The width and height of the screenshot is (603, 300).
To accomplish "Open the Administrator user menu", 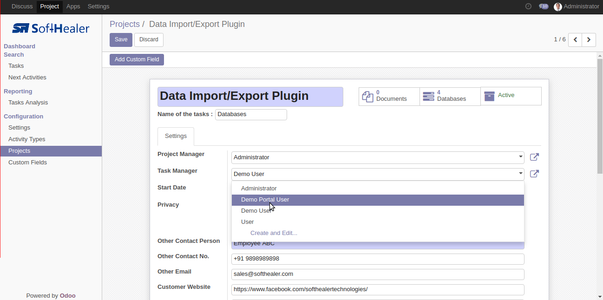I will pos(577,7).
